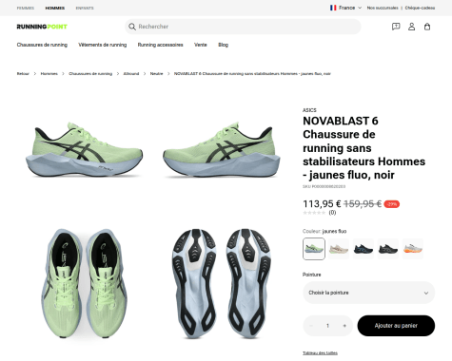Click the search magnifier icon
This screenshot has height=361, width=452.
coord(132,27)
